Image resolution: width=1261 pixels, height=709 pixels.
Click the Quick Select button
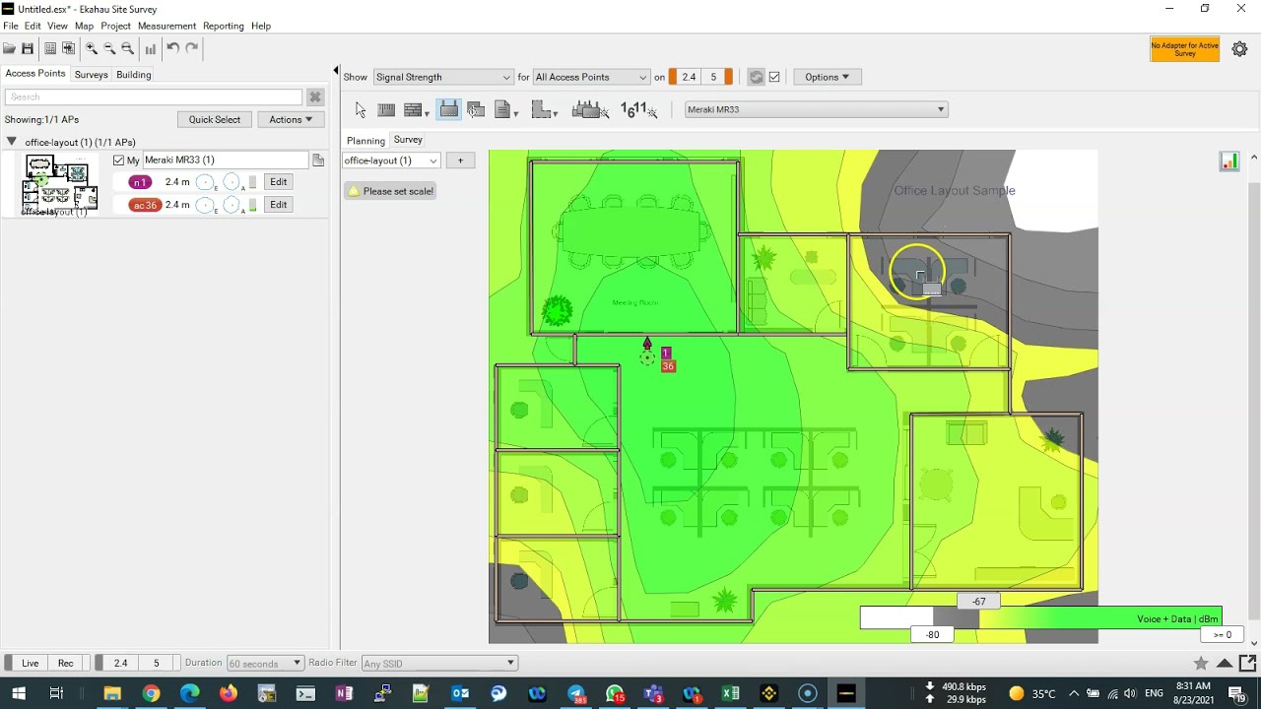click(x=215, y=119)
